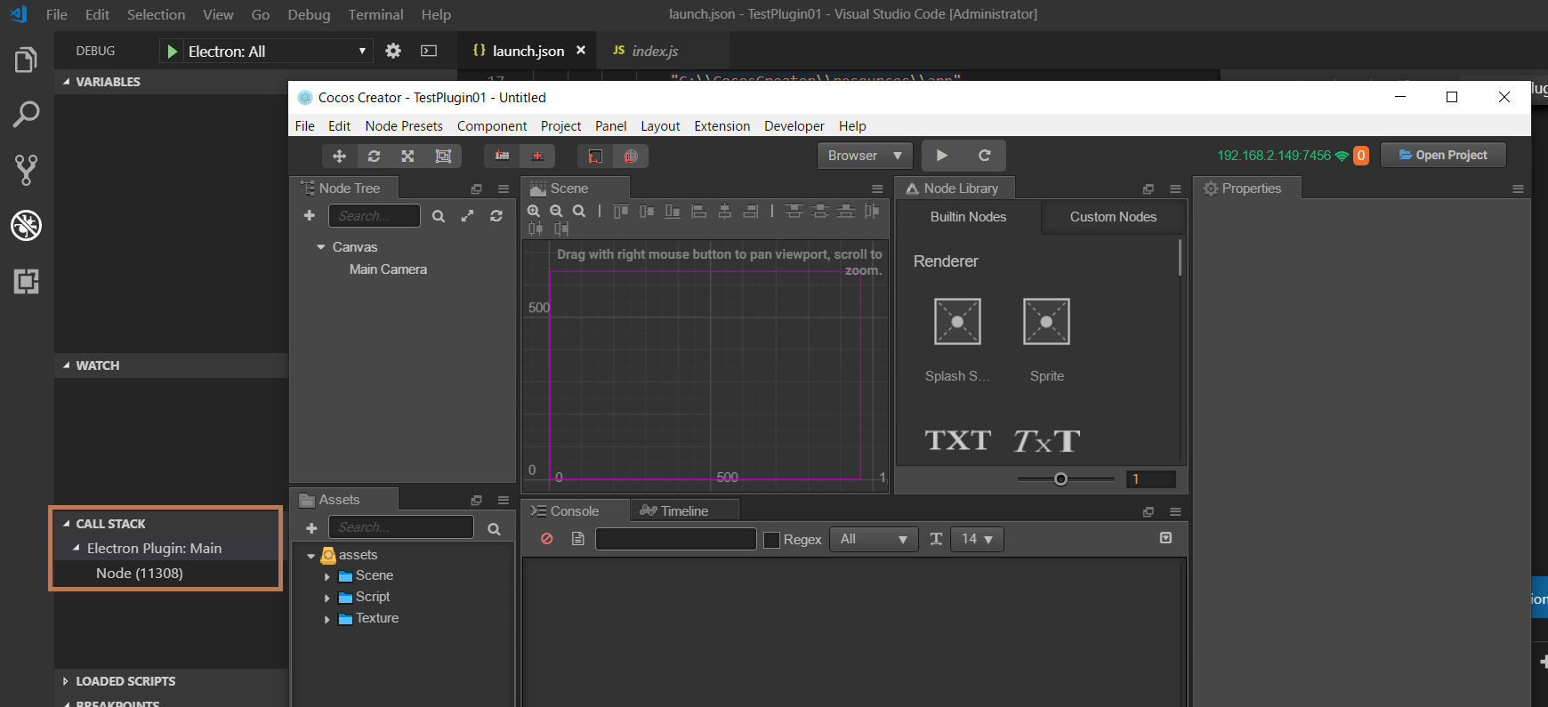Open the Source Control view

tap(26, 170)
